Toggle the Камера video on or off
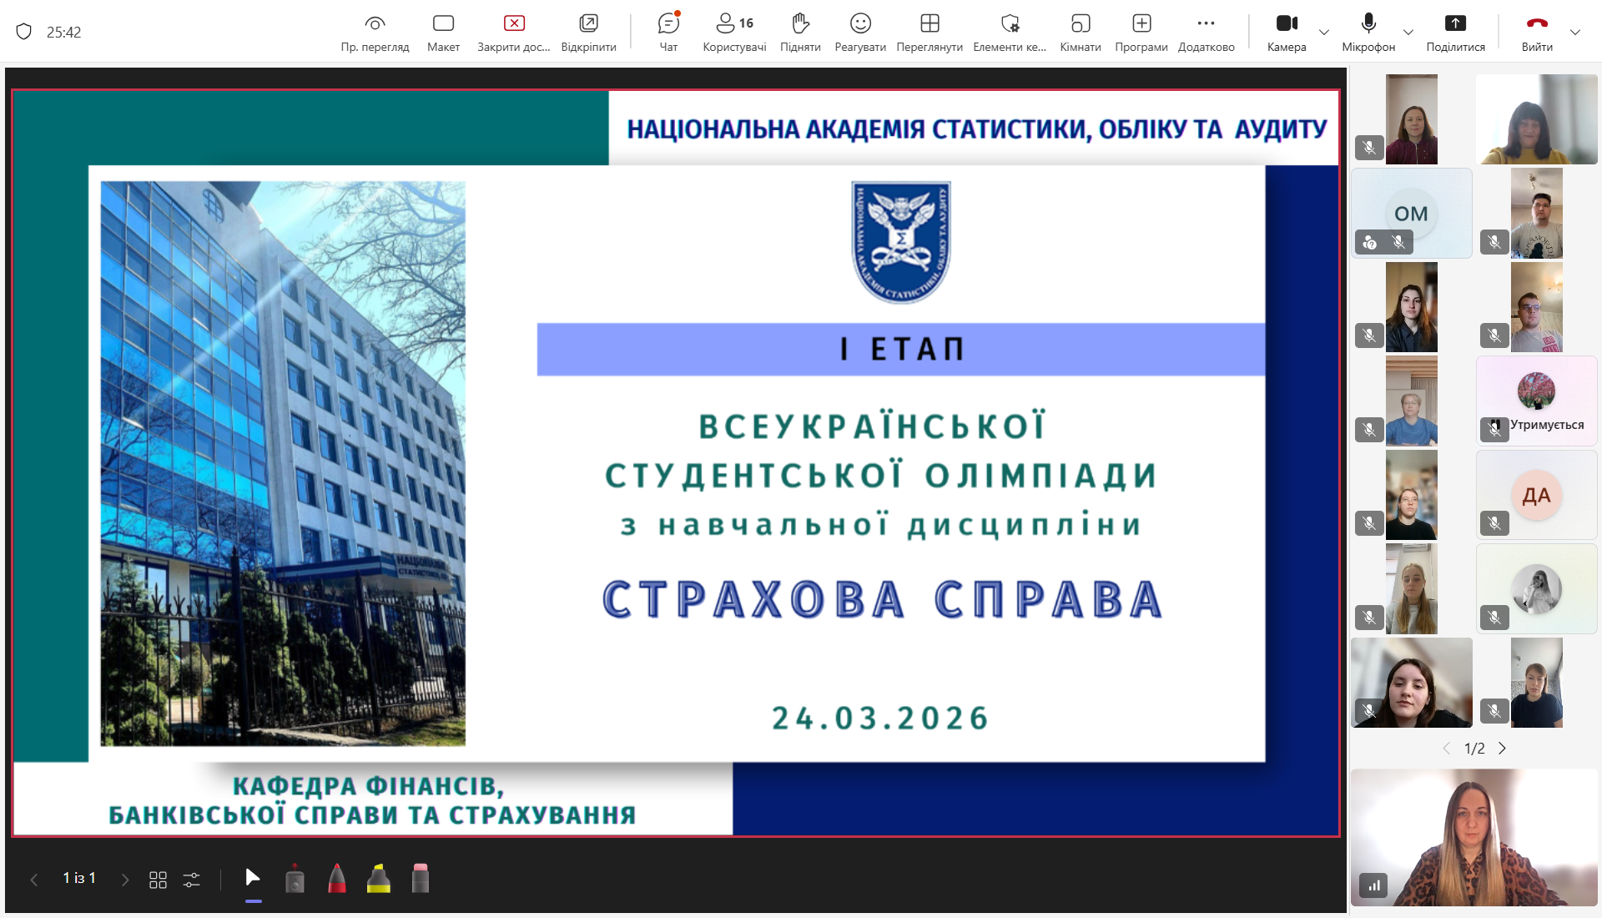This screenshot has height=918, width=1602. (x=1287, y=32)
